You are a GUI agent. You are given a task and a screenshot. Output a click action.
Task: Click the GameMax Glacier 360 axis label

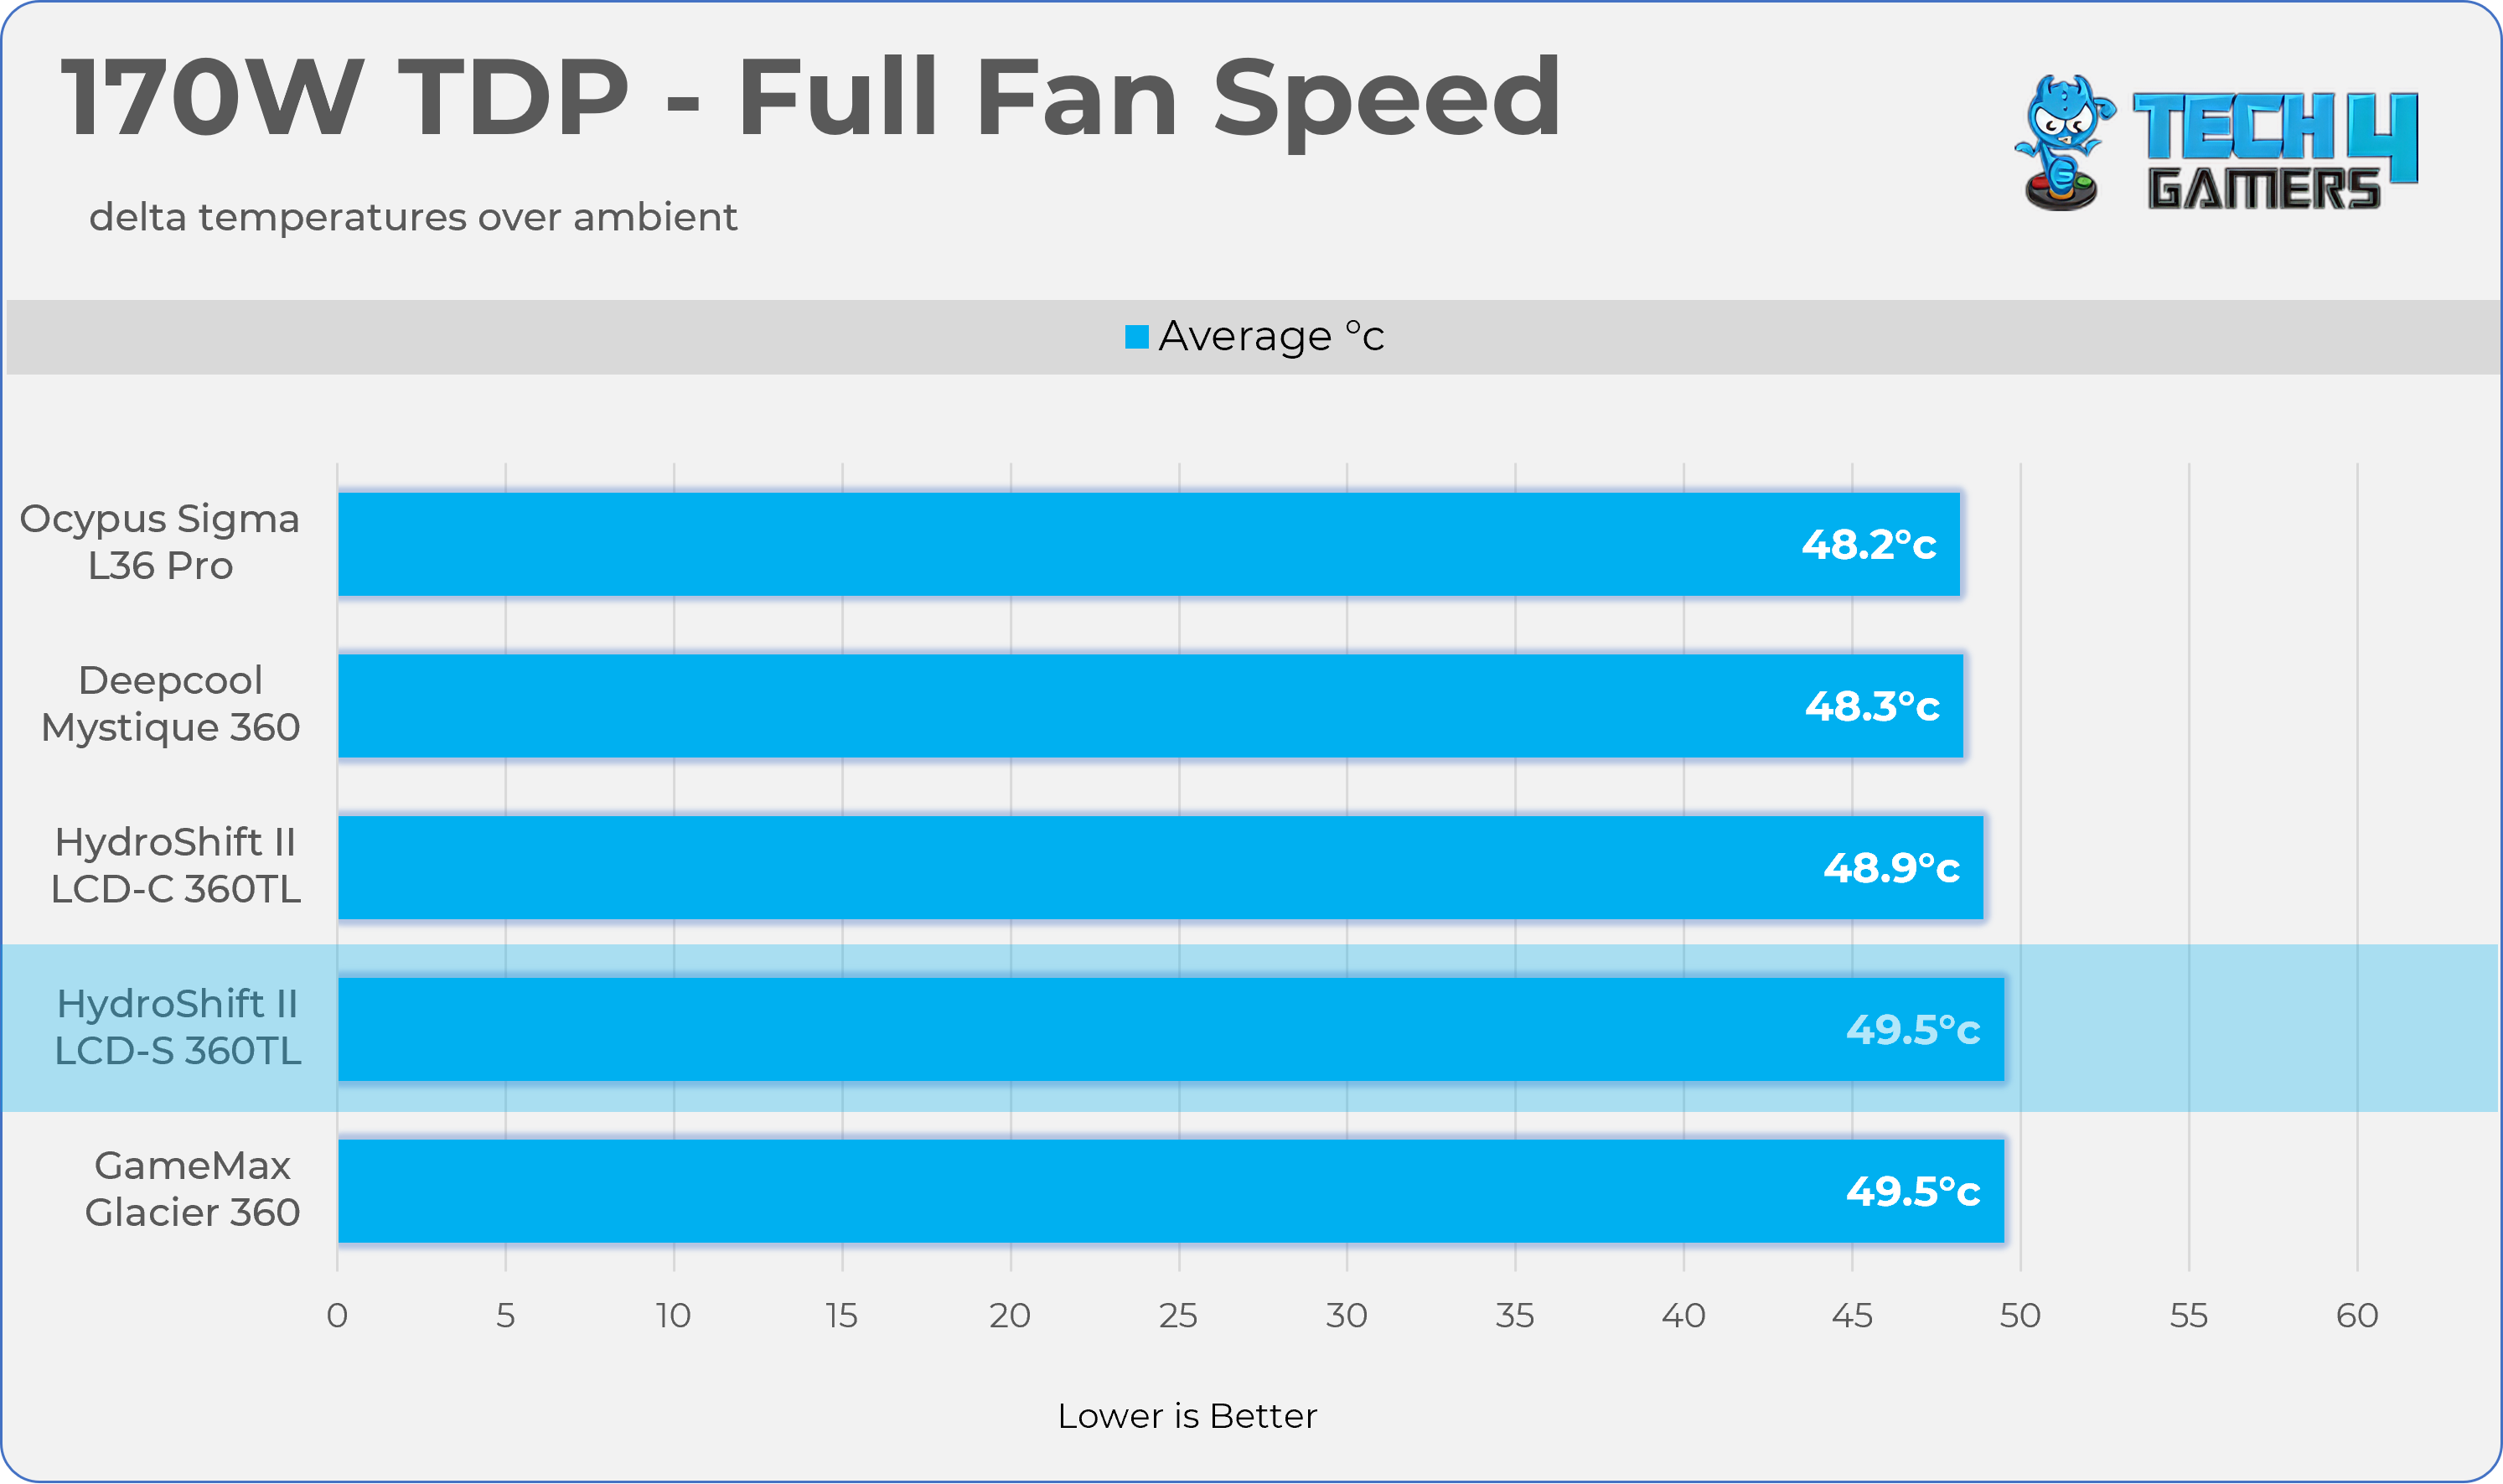click(x=192, y=1189)
